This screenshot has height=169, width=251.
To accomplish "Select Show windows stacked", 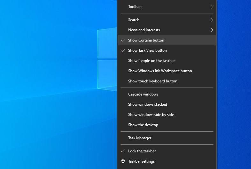I will tap(167, 104).
